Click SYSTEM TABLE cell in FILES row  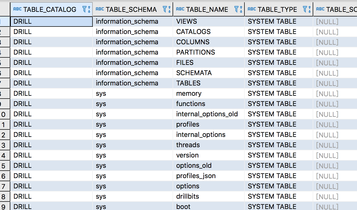click(279, 63)
